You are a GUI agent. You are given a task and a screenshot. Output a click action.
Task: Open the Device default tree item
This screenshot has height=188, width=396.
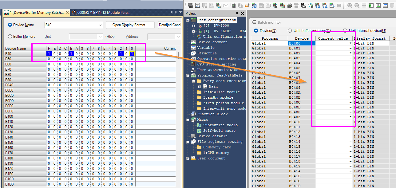212,136
